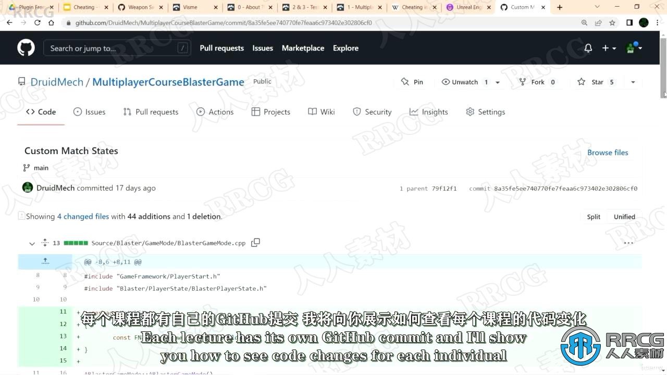
Task: Select the Code repository tab
Action: point(41,111)
